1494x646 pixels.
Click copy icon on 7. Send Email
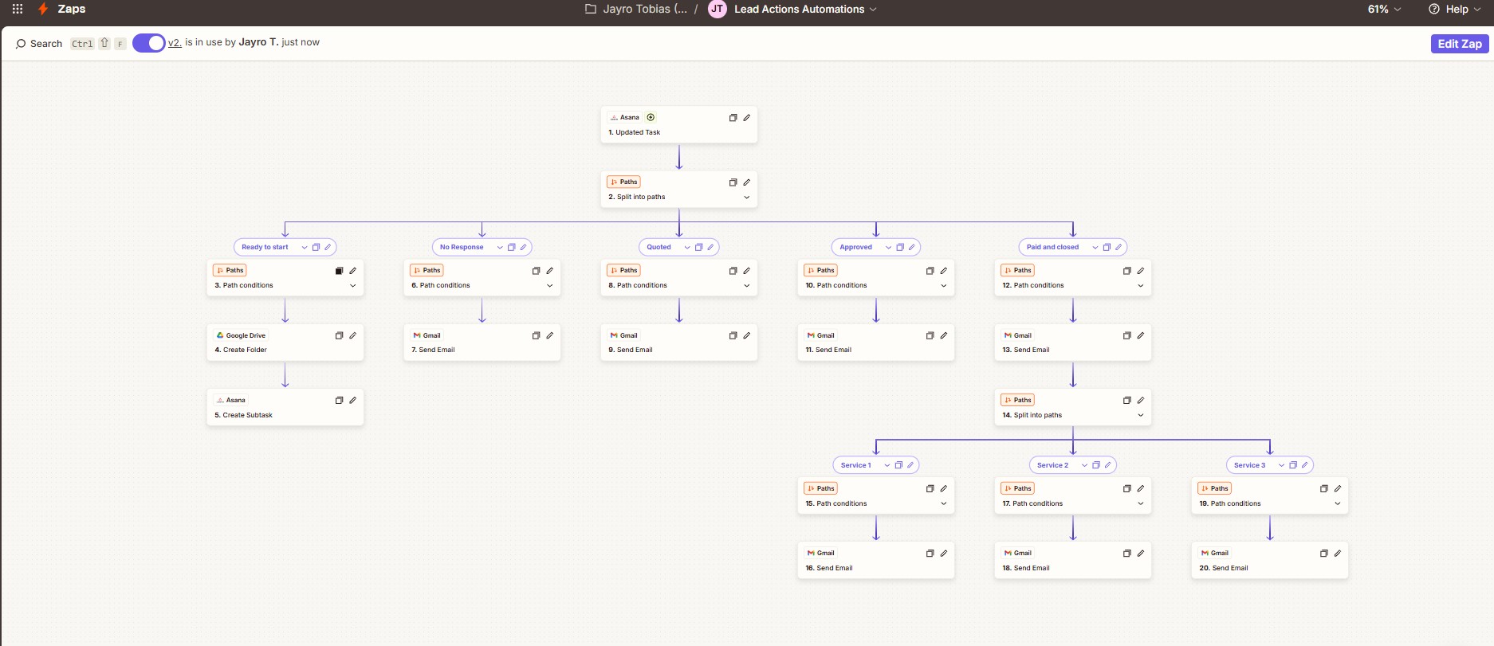536,336
